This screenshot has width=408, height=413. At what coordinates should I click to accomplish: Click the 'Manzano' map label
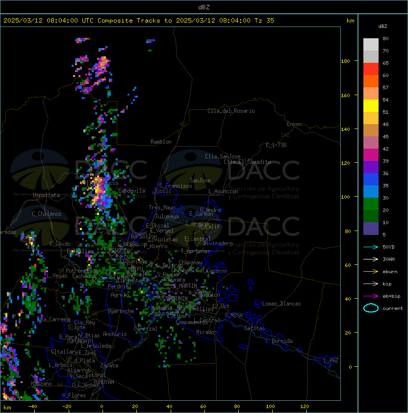pyautogui.click(x=41, y=384)
